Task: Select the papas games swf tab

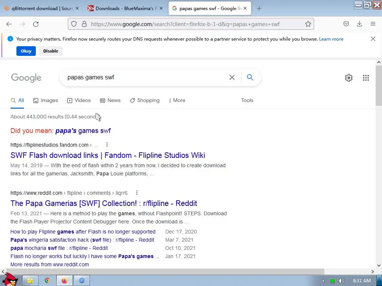Action: tap(210, 8)
